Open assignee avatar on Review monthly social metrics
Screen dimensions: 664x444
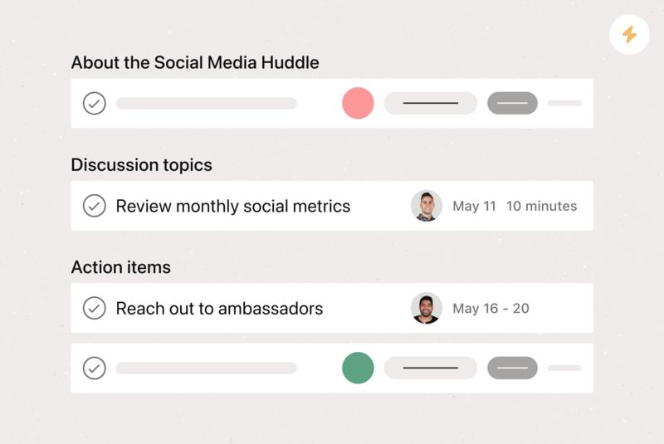427,206
